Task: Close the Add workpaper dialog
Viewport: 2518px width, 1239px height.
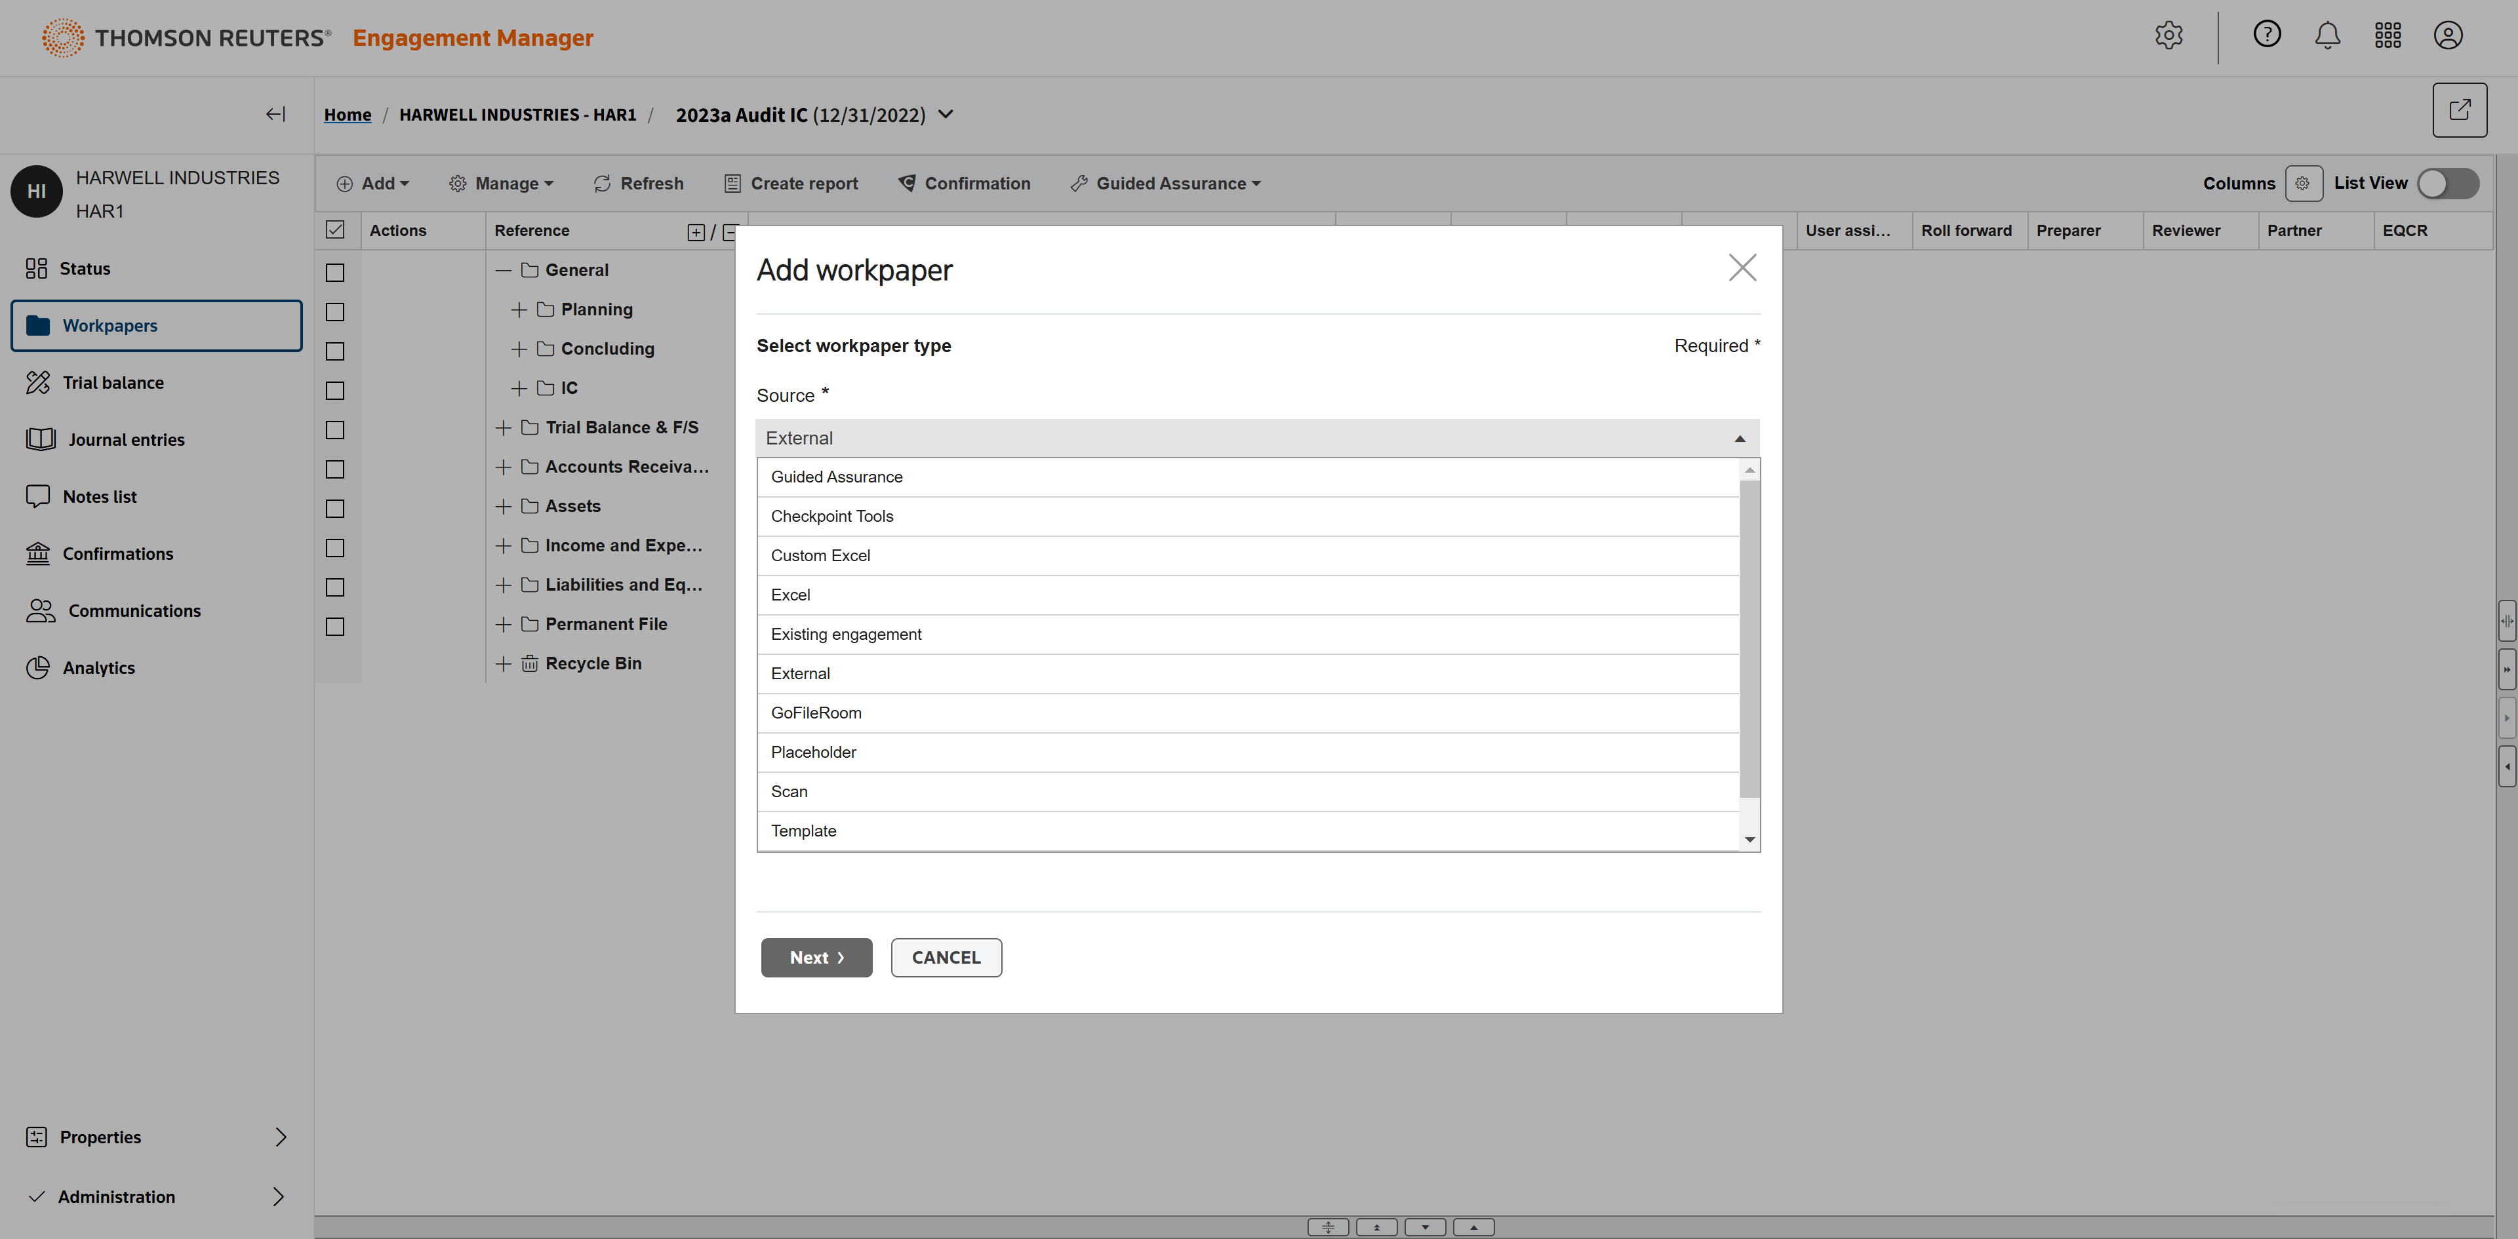Action: tap(1742, 267)
